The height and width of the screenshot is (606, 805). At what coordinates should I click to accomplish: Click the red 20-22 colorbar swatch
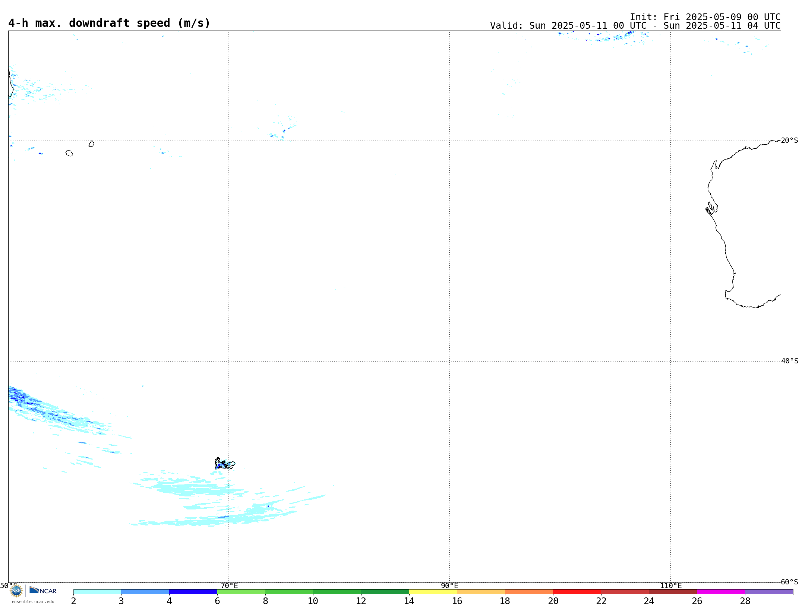577,591
